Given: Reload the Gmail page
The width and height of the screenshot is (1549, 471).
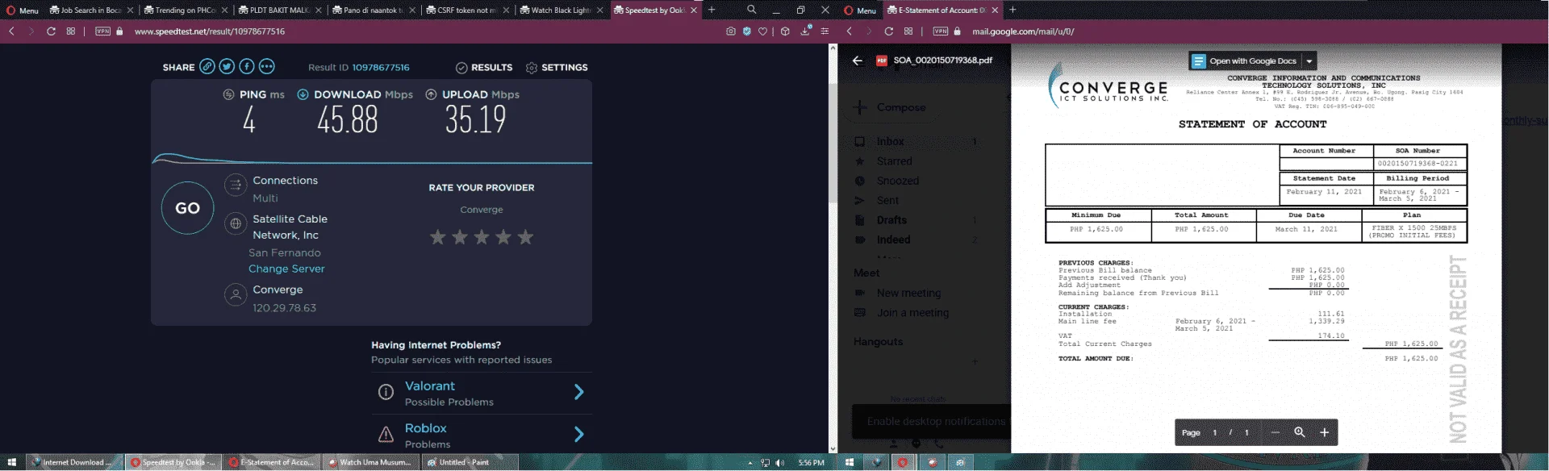Looking at the screenshot, I should tap(888, 31).
